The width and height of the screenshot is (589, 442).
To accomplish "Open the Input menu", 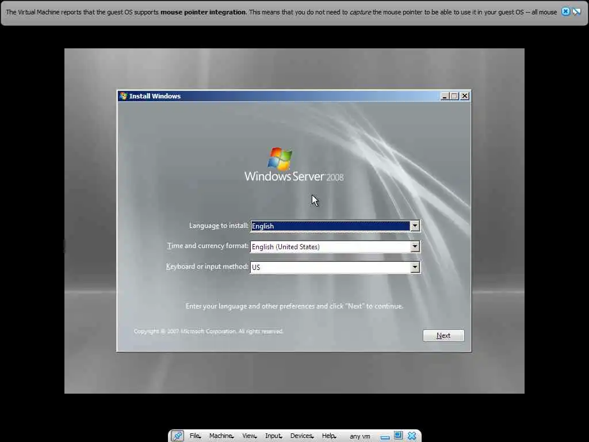I will point(273,436).
